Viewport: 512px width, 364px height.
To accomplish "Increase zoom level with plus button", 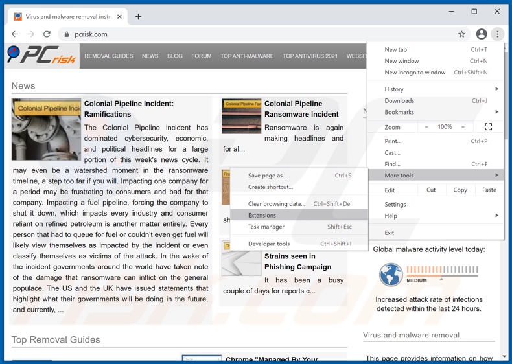I will (463, 127).
